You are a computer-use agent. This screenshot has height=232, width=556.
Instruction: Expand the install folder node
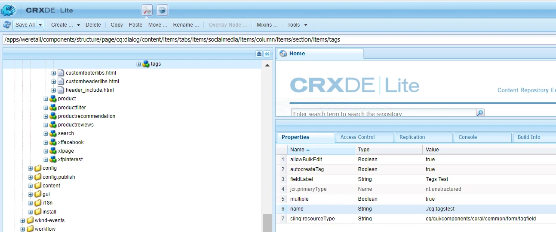point(31,212)
